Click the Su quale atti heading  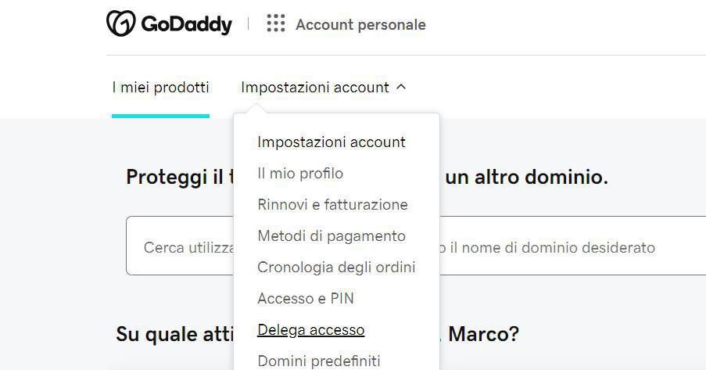[174, 335]
